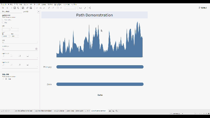Click the fix axes pin icon
The image size is (210, 118).
click(61, 8)
